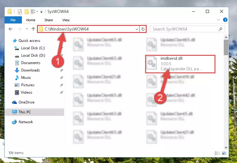Expand the ribbon with the chevron
Screen dimensions: 237x163
[x=219, y=20]
